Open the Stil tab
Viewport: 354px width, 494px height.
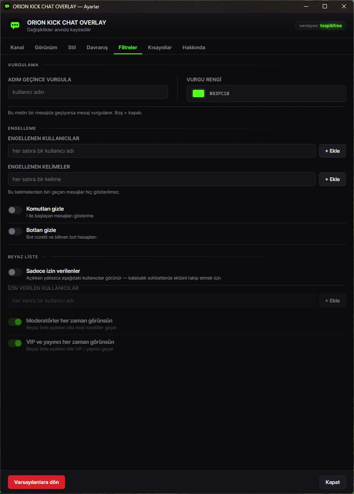(x=72, y=48)
